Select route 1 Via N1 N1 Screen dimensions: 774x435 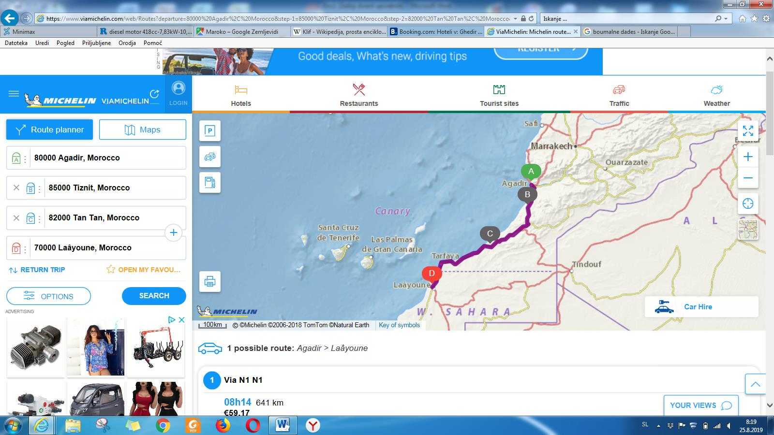coord(243,380)
